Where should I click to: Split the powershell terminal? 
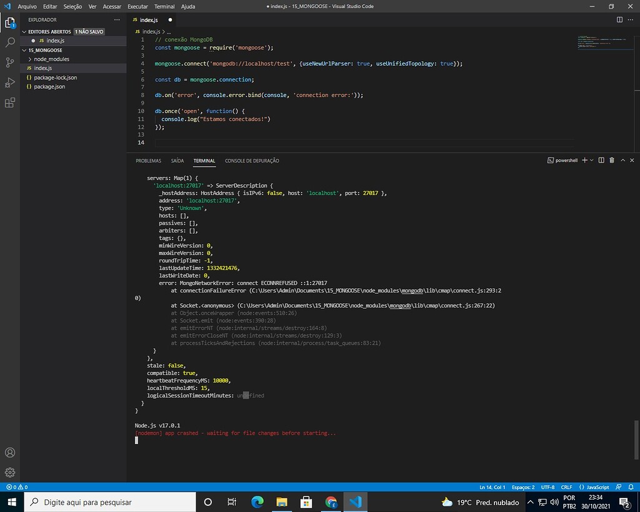pyautogui.click(x=601, y=160)
